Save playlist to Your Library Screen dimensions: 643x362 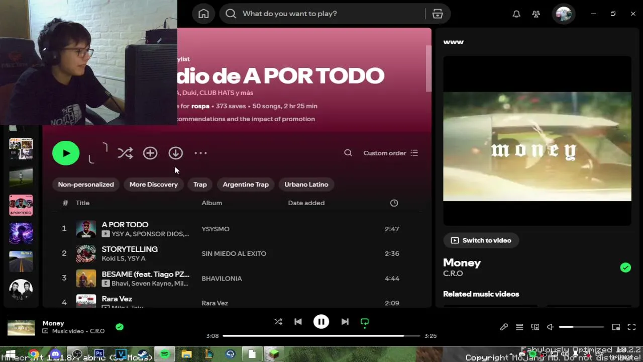coord(150,153)
